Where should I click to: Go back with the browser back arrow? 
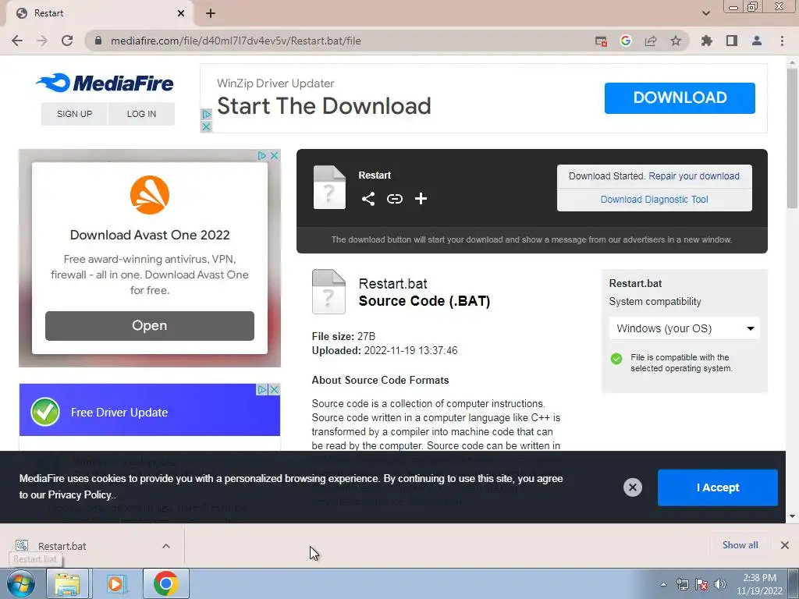pyautogui.click(x=17, y=41)
